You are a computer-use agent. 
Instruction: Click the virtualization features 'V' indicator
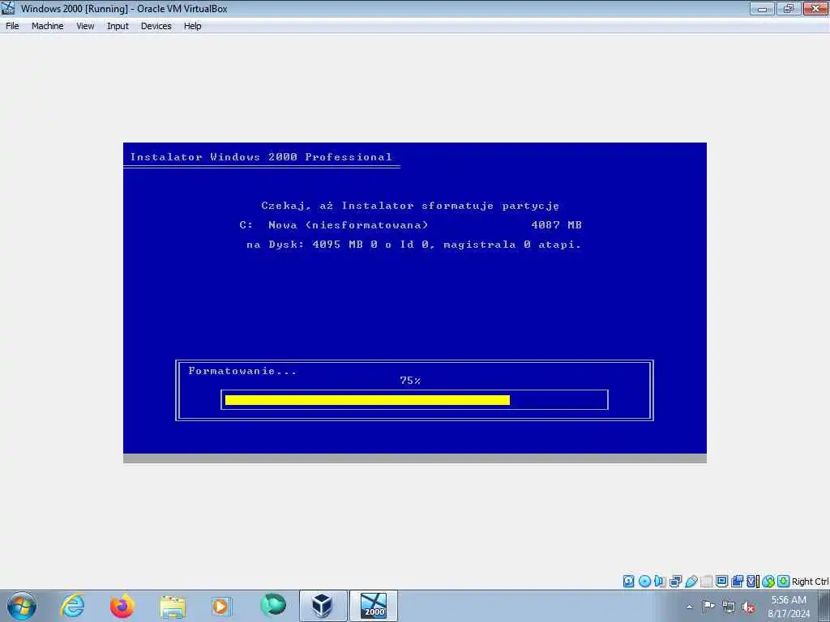click(x=753, y=582)
